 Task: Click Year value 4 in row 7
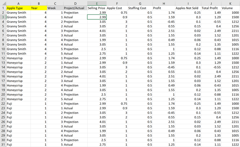tap(46, 35)
